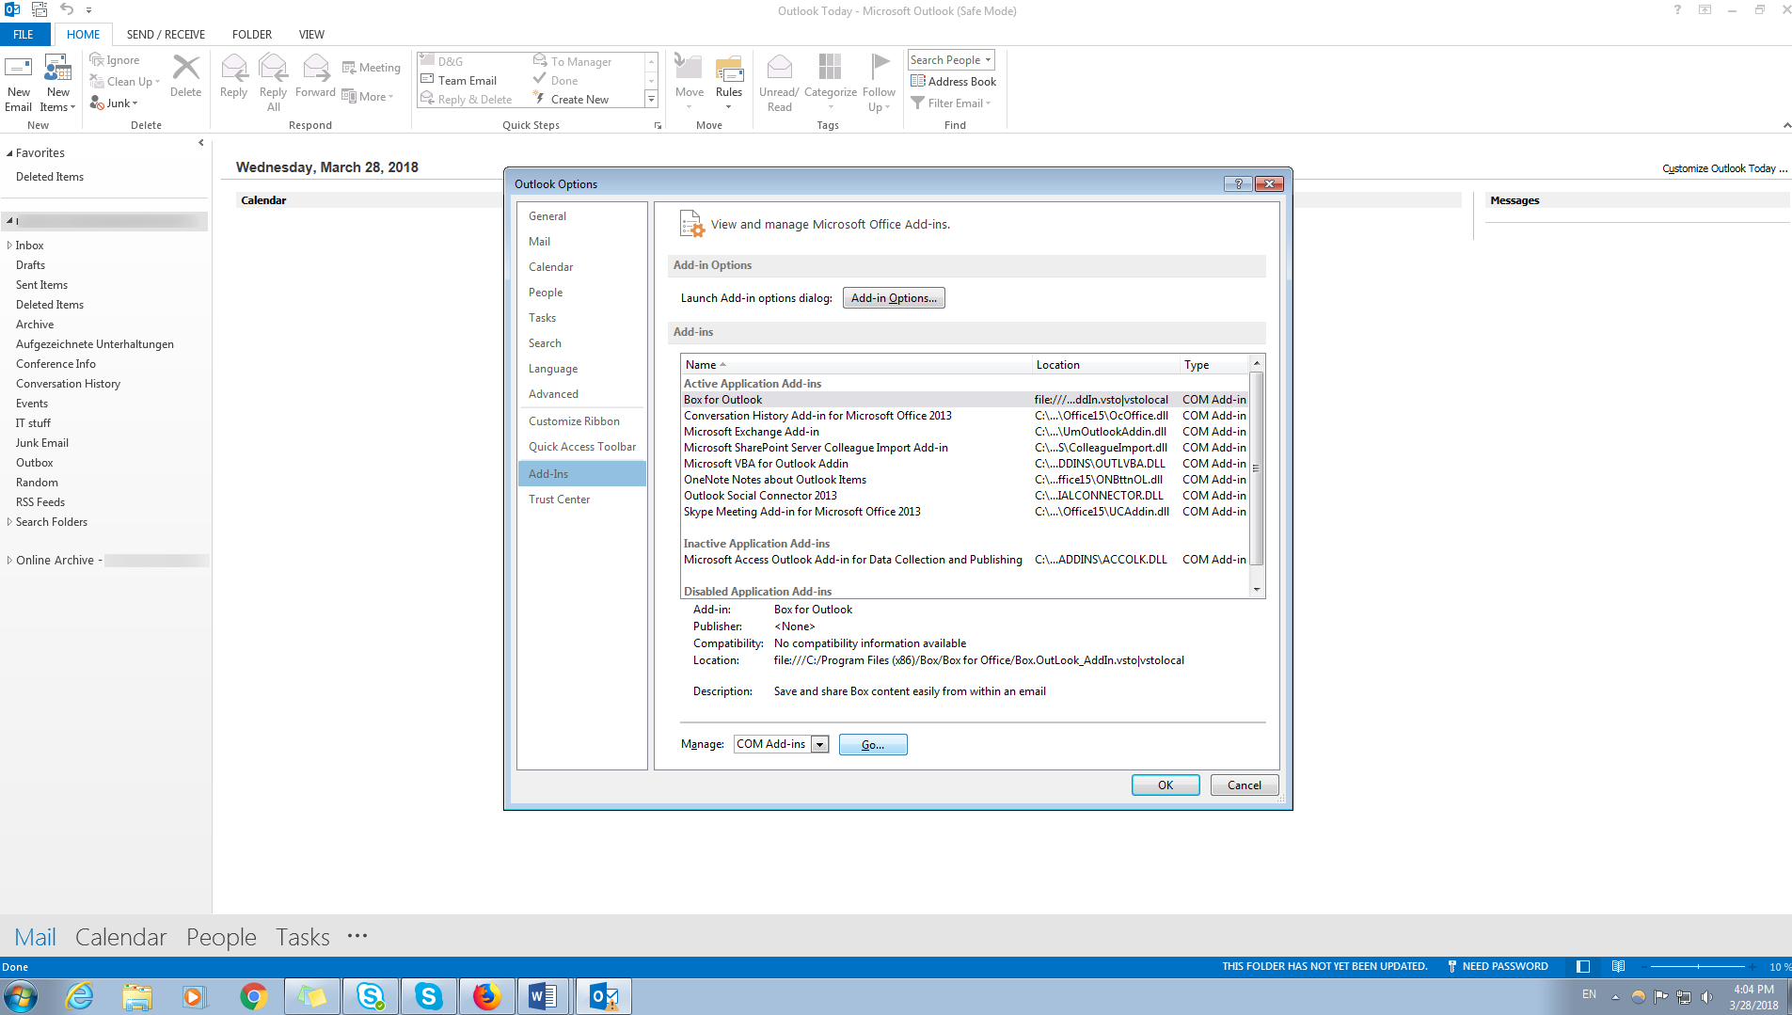Select General in Outlook Options
The image size is (1792, 1015).
pyautogui.click(x=581, y=216)
